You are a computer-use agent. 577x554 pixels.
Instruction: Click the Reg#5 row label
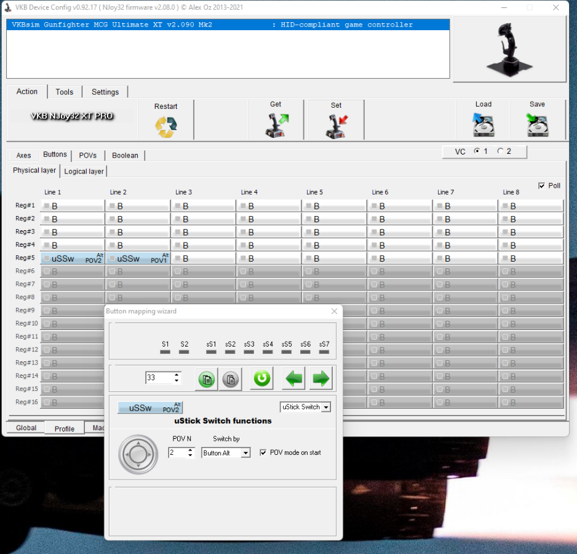coord(25,258)
